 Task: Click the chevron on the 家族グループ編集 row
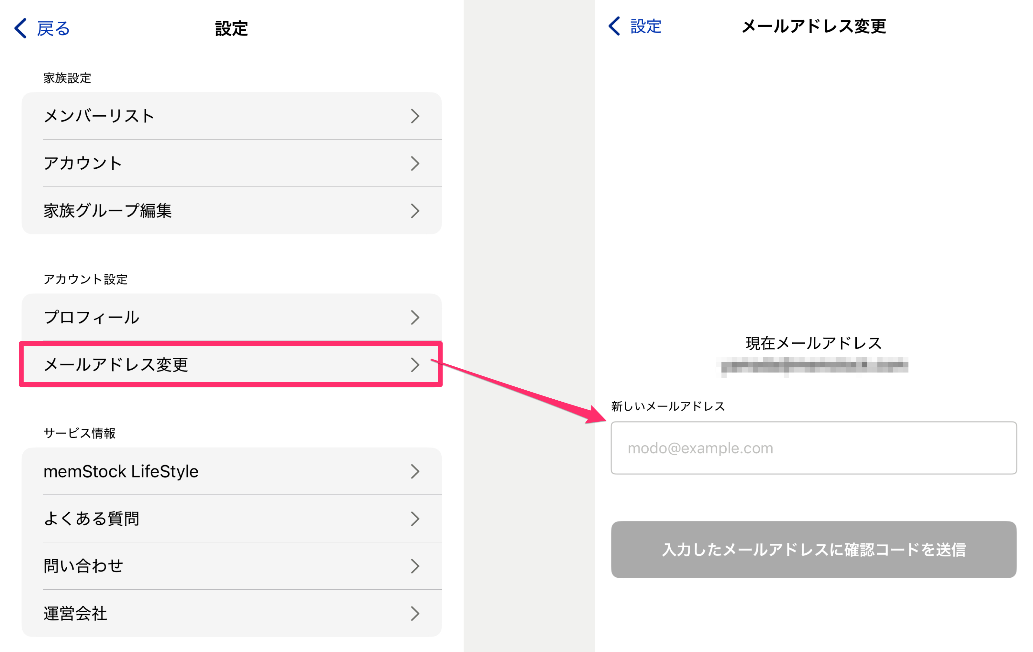coord(414,211)
